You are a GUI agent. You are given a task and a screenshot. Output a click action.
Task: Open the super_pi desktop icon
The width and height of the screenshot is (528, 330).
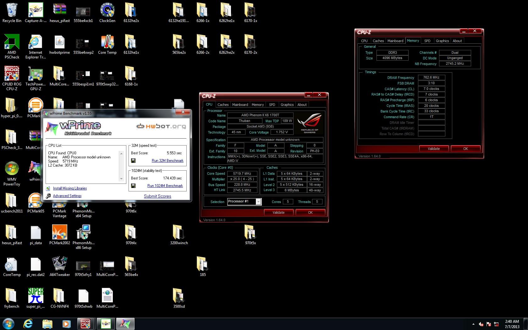[x=36, y=299]
